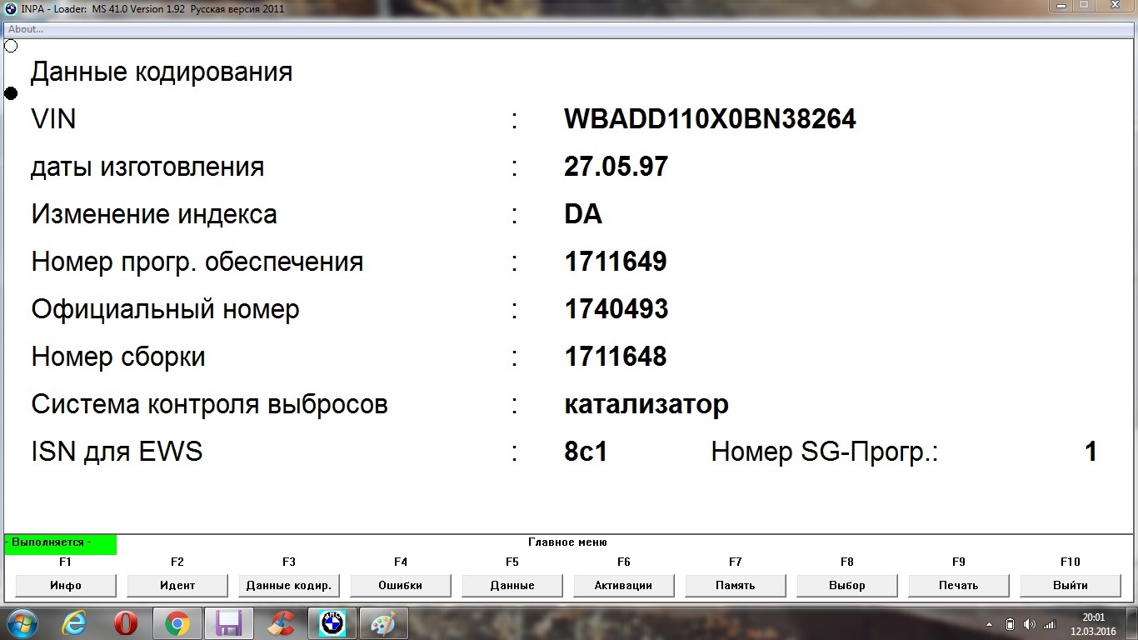
Task: Open clock showing 20:01 12.03.2016
Action: pyautogui.click(x=1093, y=624)
